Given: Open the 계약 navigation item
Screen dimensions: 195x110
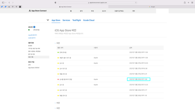Looking at the screenshot, I should pyautogui.click(x=134, y=11).
